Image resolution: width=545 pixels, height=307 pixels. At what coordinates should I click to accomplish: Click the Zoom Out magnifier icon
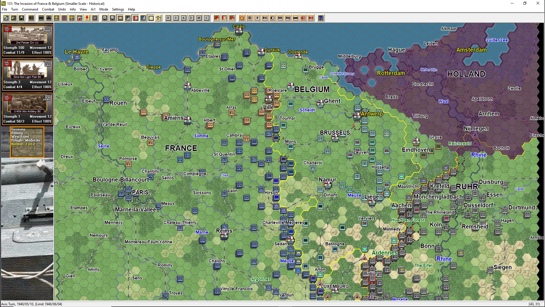tap(112, 18)
